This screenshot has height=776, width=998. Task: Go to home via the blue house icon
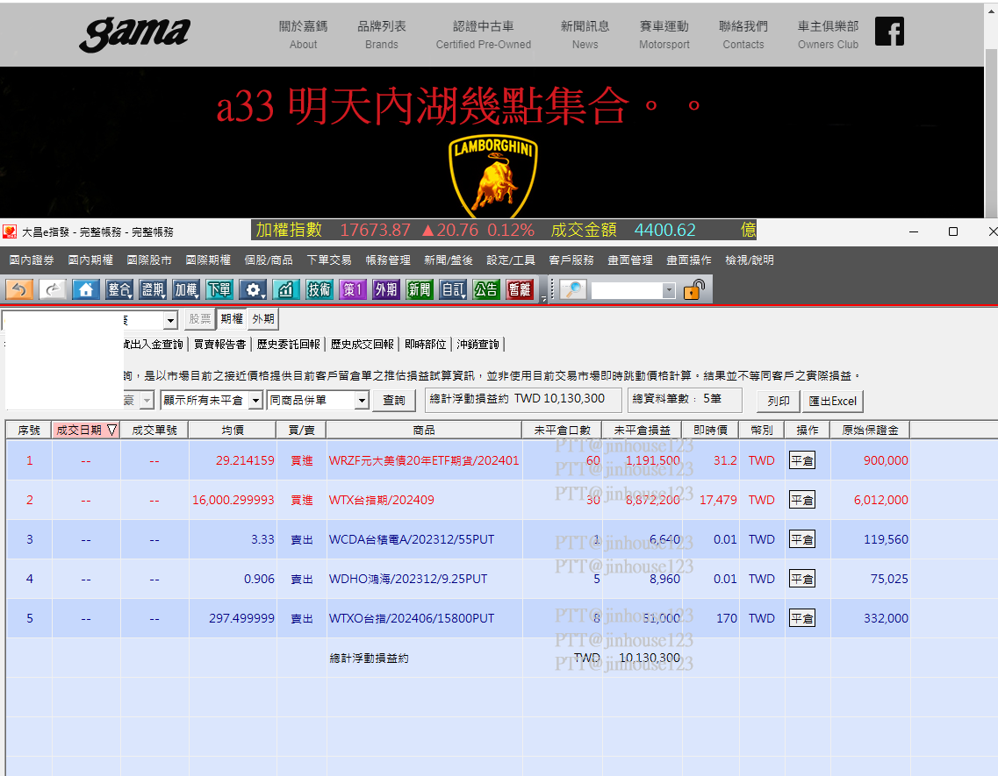86,290
